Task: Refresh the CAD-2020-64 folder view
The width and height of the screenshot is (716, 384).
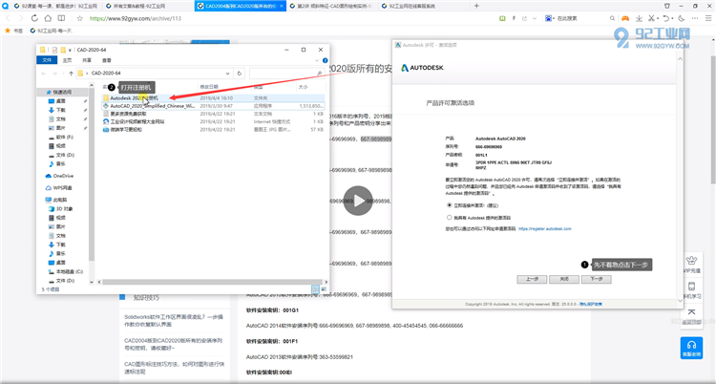Action: click(x=240, y=74)
